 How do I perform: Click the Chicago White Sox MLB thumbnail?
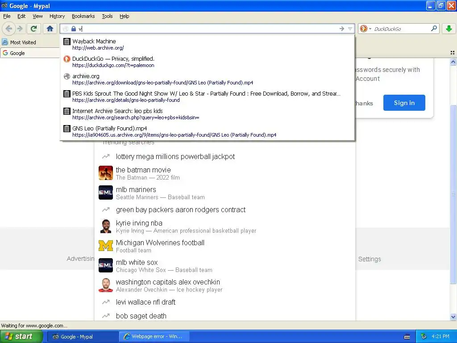click(105, 265)
